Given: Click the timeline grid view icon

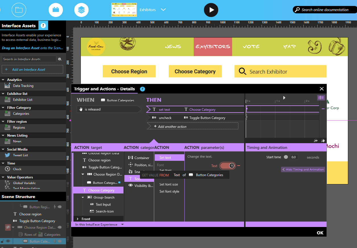Looking at the screenshot, I should point(321,98).
